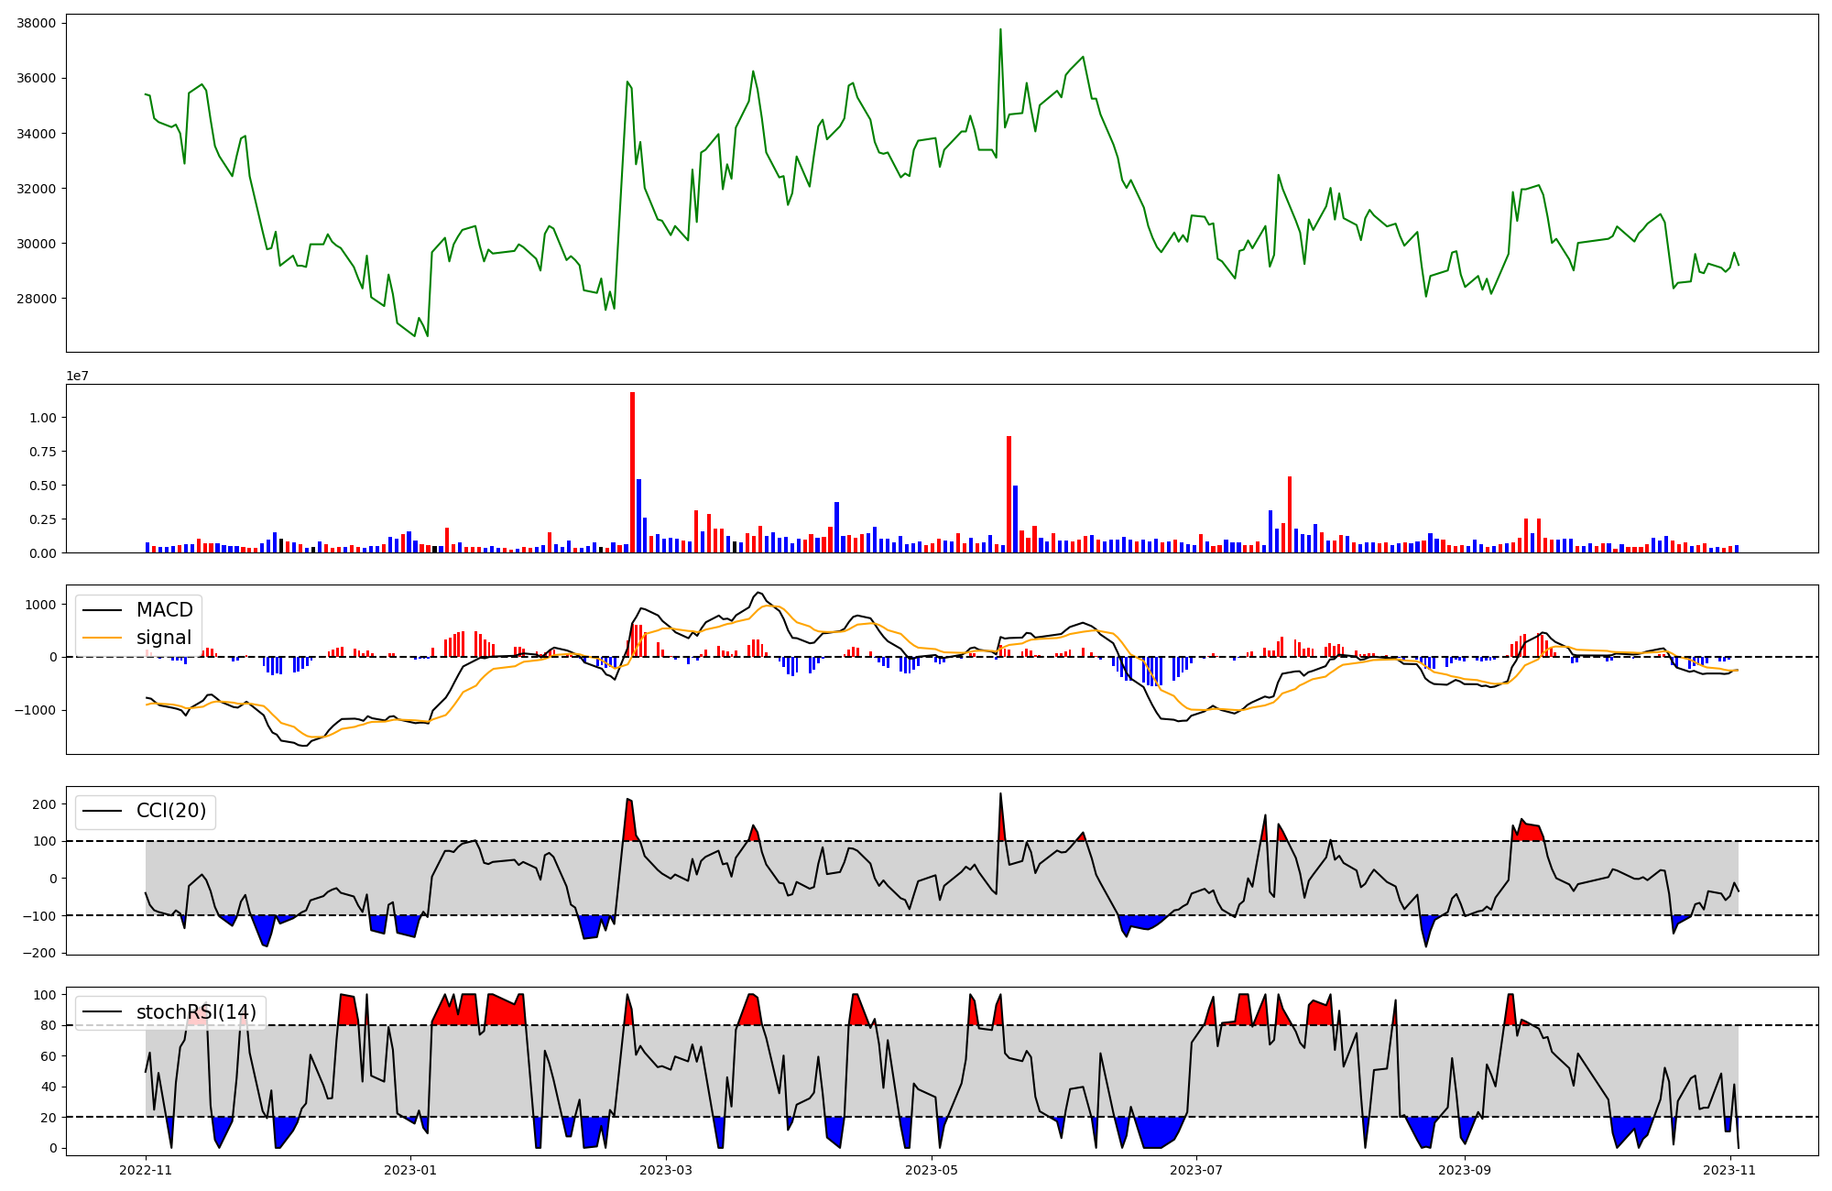Click the MACD legend label
Viewport: 1832px width, 1191px height.
tap(164, 610)
